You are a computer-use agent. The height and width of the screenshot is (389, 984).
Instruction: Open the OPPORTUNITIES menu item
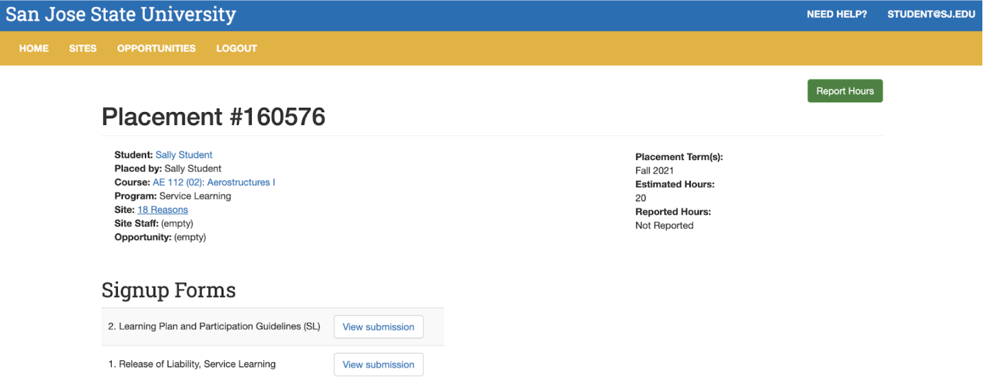coord(156,49)
